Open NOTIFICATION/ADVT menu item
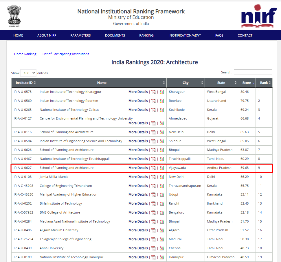Image resolution: width=281 pixels, height=262 pixels. coord(185,35)
